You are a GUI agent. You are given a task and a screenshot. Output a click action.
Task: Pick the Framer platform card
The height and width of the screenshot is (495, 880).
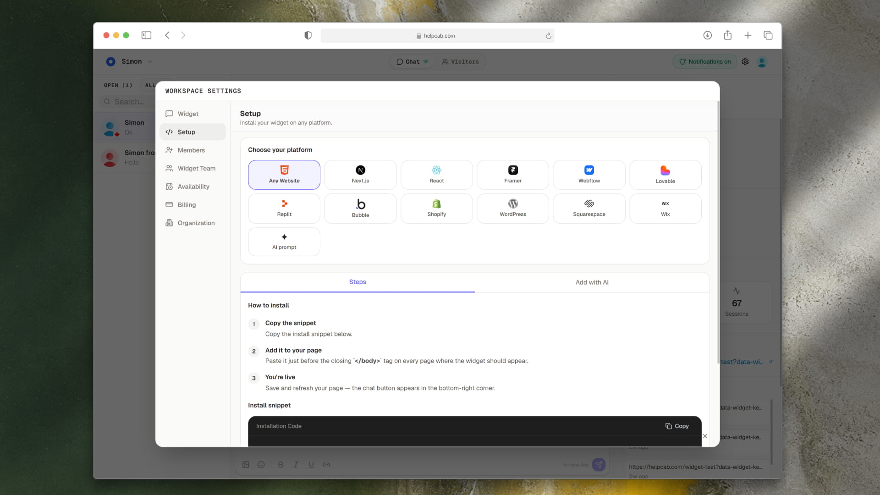pyautogui.click(x=513, y=175)
